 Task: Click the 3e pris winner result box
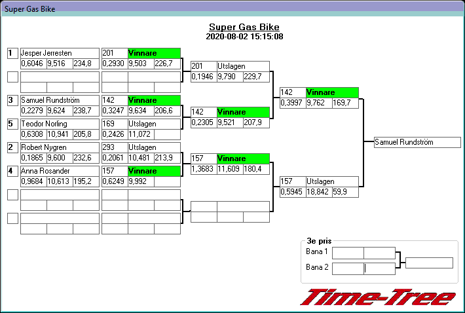(429, 263)
